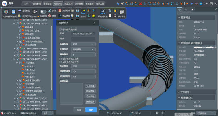This screenshot has width=218, height=116.
Task: Activate the selection cursor tool in top toolbar
Action: click(x=118, y=4)
